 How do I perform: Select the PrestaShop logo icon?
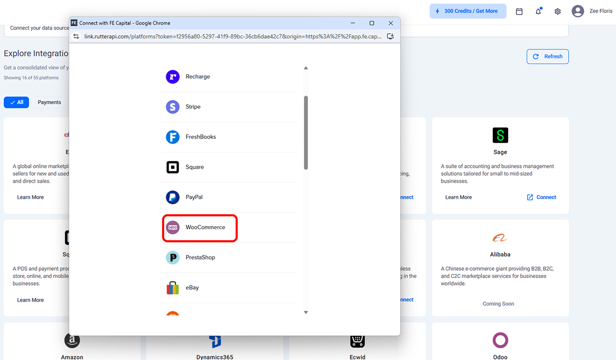pyautogui.click(x=172, y=257)
